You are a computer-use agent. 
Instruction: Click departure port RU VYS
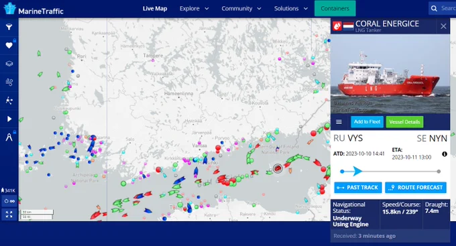click(348, 138)
